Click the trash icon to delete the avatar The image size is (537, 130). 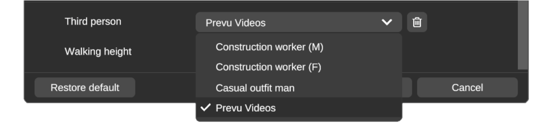(x=417, y=22)
